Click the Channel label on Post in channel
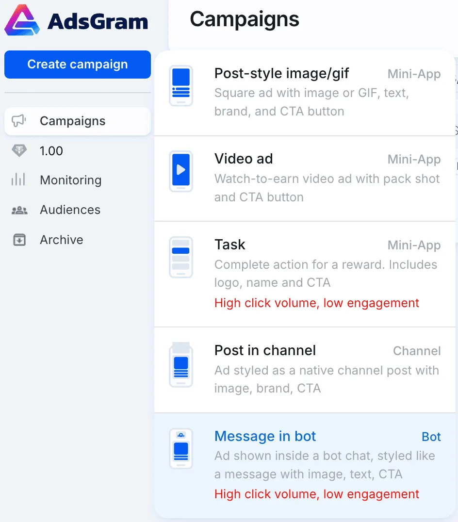The height and width of the screenshot is (522, 458). pyautogui.click(x=417, y=351)
